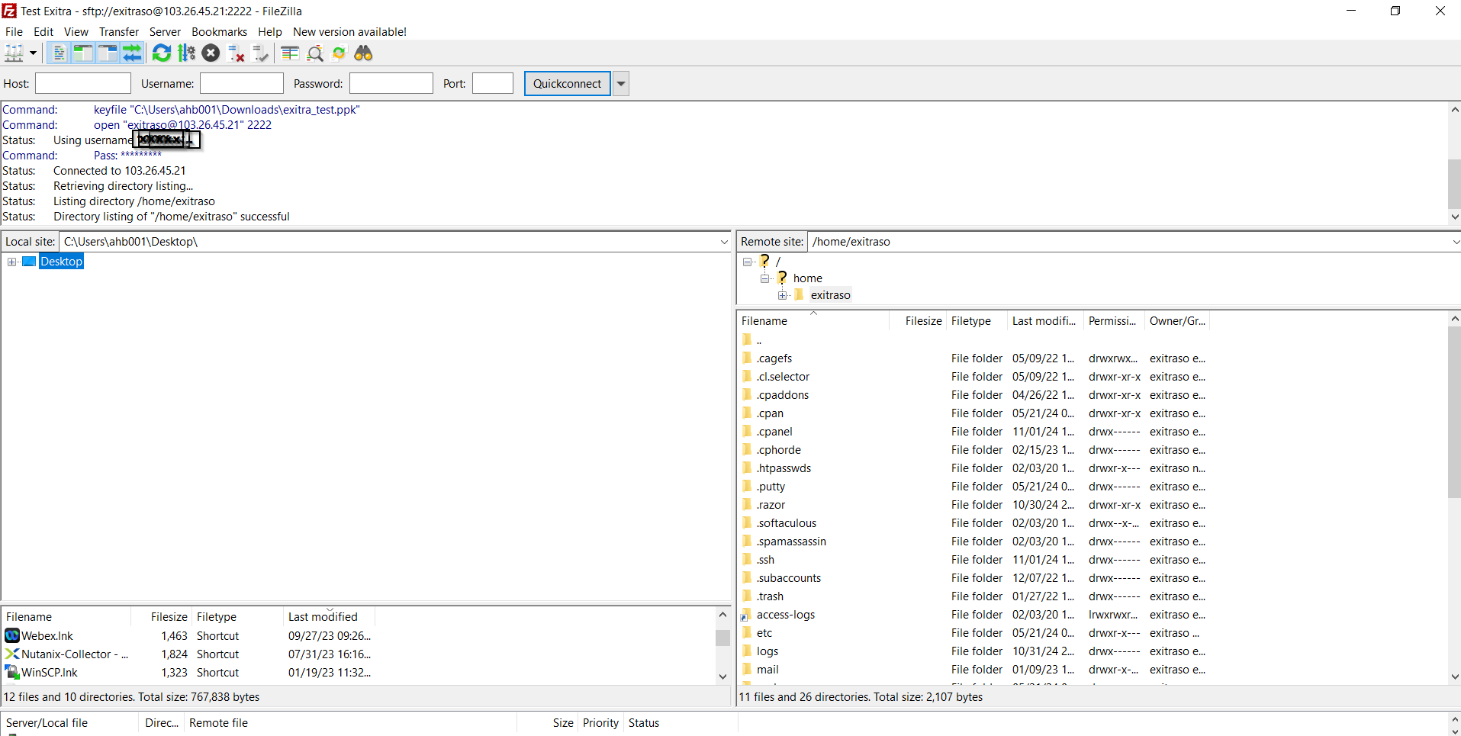Image resolution: width=1461 pixels, height=736 pixels.
Task: Sort remote files by Owner/Group column
Action: [x=1178, y=321]
